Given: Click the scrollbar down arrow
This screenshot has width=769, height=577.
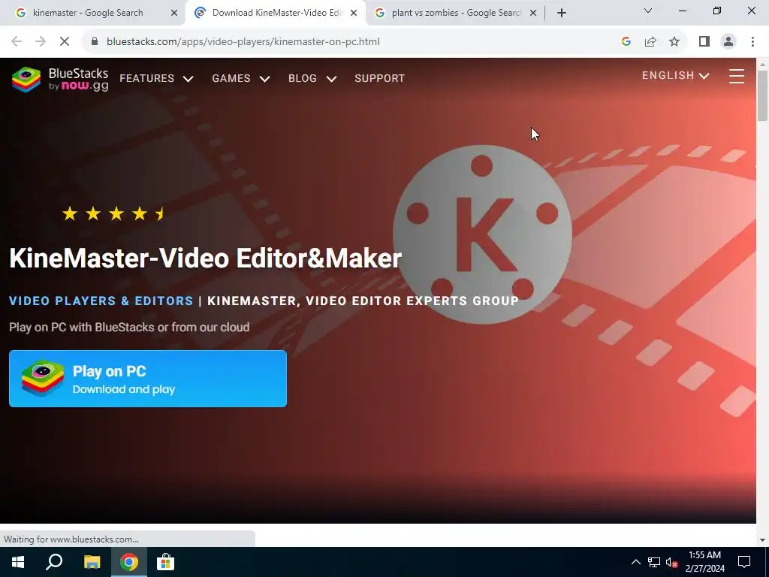Looking at the screenshot, I should (x=762, y=539).
